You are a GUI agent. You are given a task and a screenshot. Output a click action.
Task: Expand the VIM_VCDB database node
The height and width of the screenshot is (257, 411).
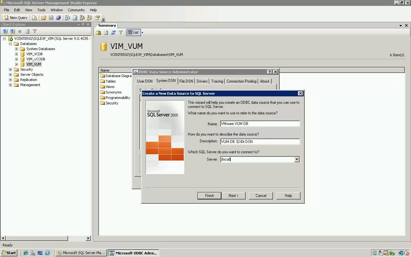click(x=16, y=54)
